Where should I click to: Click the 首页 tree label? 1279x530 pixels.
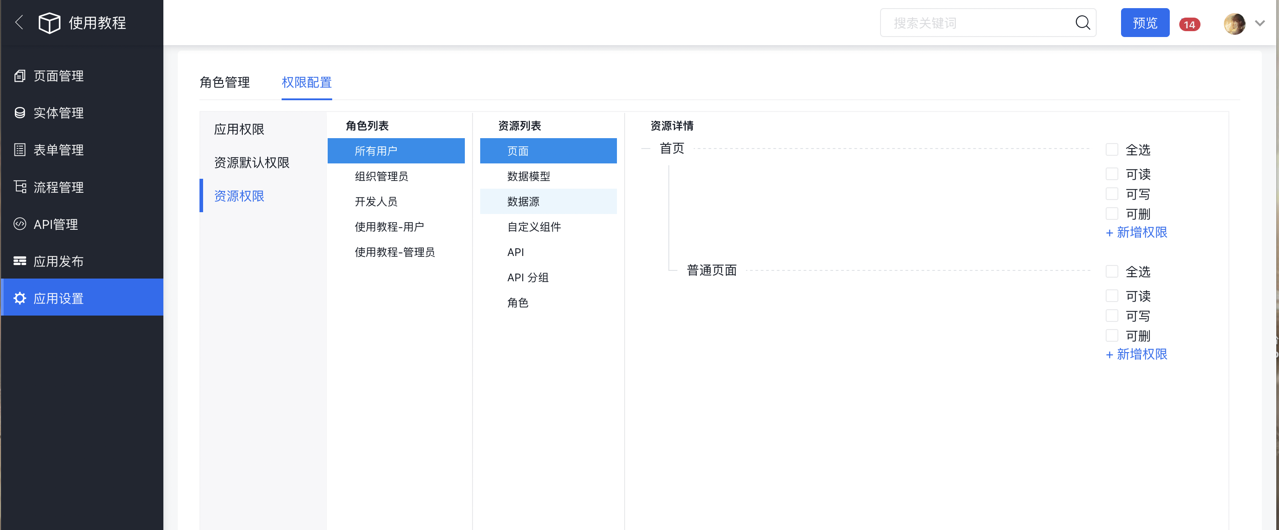[x=672, y=149]
